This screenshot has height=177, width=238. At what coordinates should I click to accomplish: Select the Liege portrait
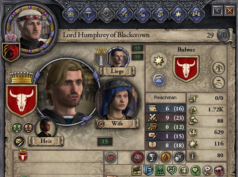point(118,57)
